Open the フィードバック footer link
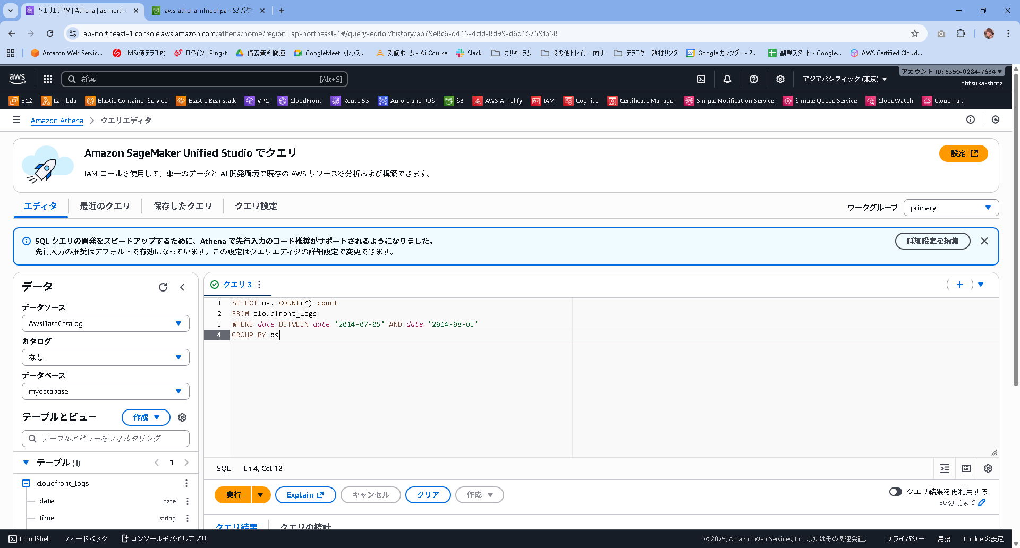Image resolution: width=1020 pixels, height=548 pixels. pos(86,538)
